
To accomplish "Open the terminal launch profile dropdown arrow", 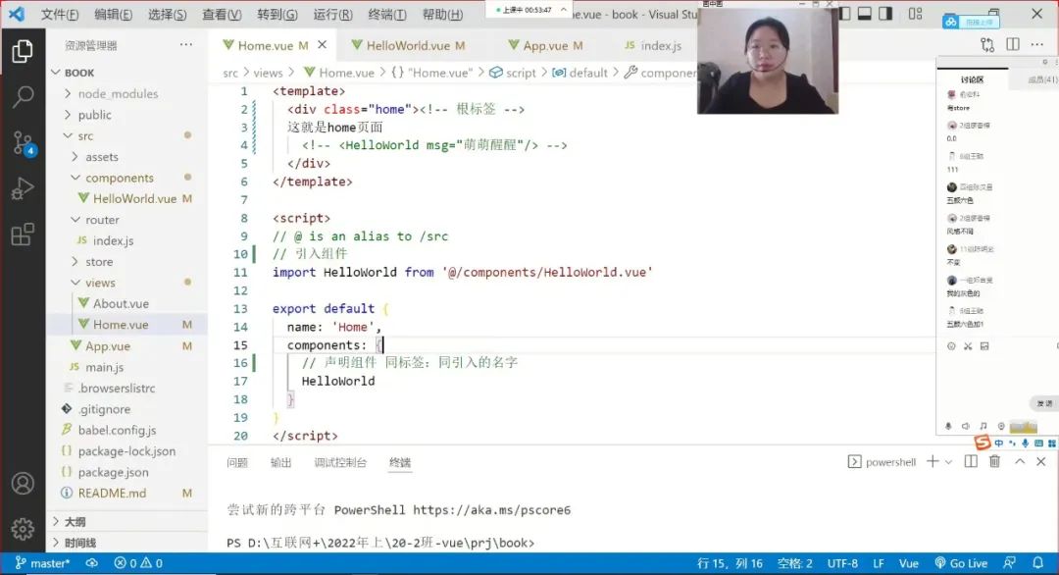I will (x=948, y=462).
